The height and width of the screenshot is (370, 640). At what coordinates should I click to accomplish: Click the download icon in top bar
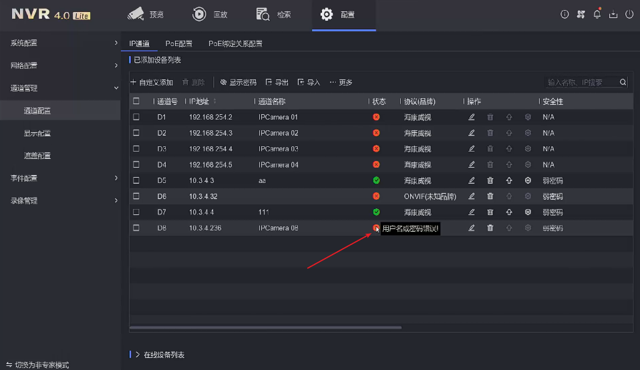click(x=613, y=14)
